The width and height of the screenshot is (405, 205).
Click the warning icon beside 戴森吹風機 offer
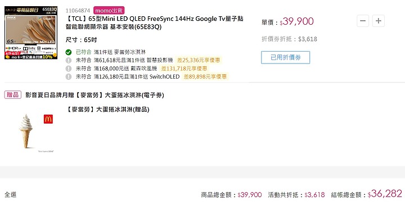tap(69, 69)
